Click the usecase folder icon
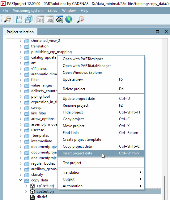 click(27, 130)
